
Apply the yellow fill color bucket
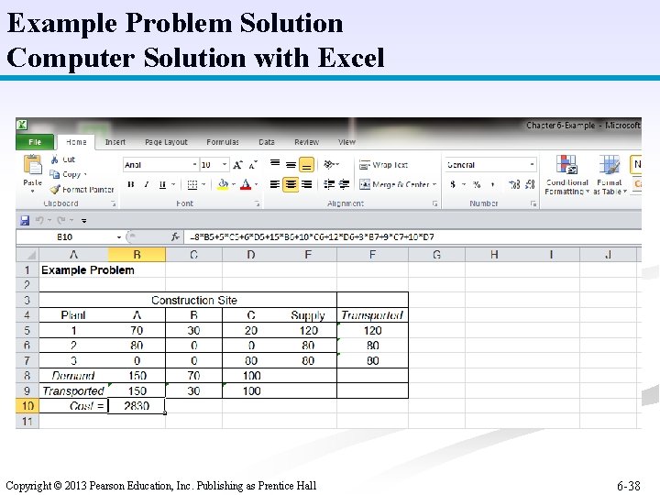pos(223,184)
